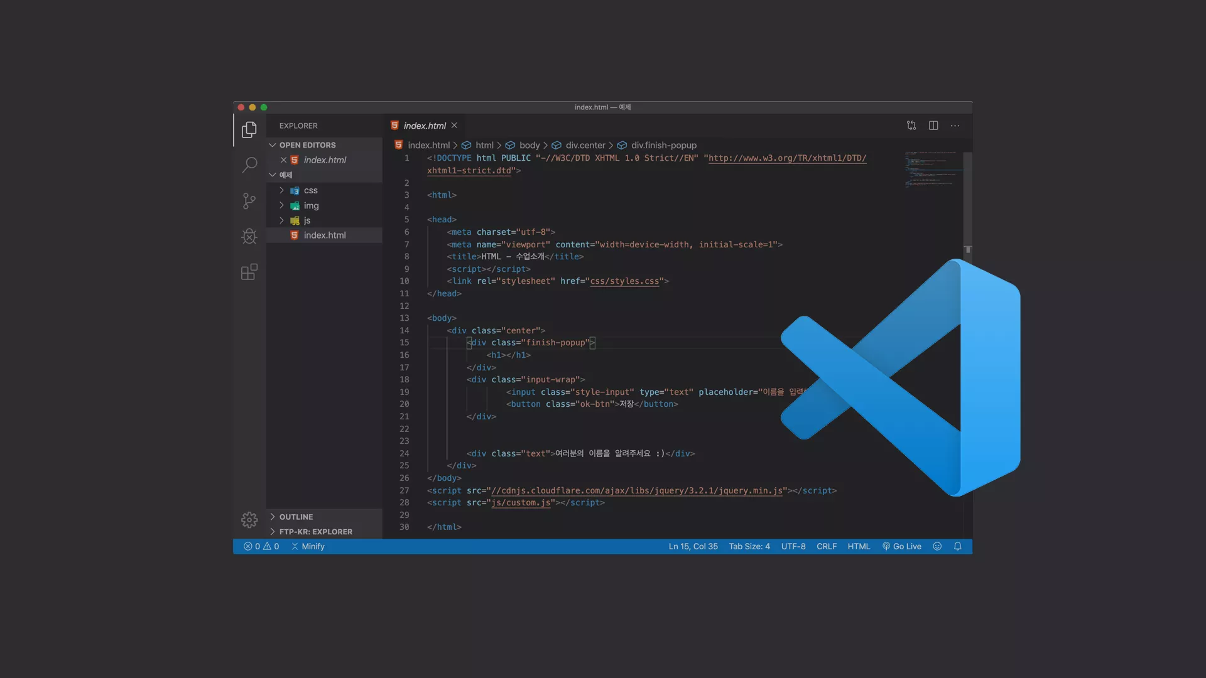Open the More Actions ellipsis menu

[955, 126]
